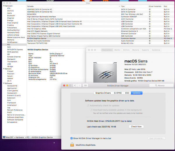Select the Realtek ALC Audio Controller row
The height and width of the screenshot is (151, 175).
coord(100,41)
